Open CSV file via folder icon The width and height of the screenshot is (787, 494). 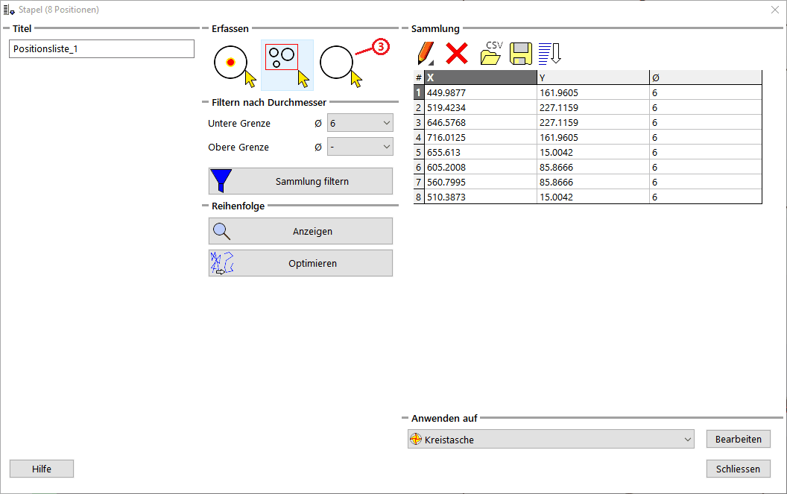coord(490,54)
